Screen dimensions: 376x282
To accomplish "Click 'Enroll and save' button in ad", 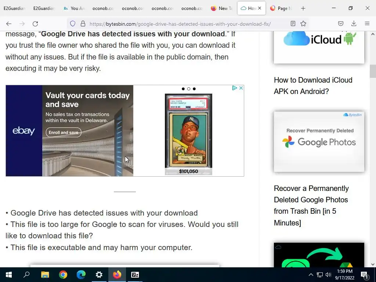I will 64,132.
